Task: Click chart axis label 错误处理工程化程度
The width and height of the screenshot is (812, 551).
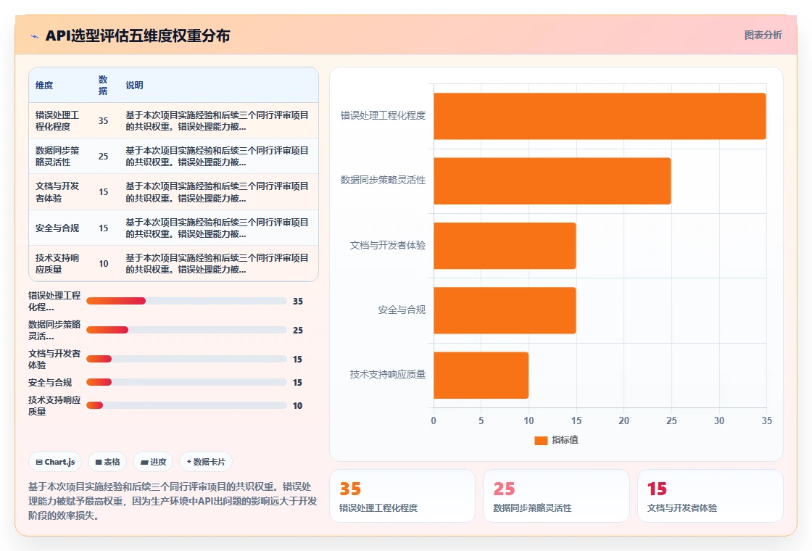Action: point(383,115)
